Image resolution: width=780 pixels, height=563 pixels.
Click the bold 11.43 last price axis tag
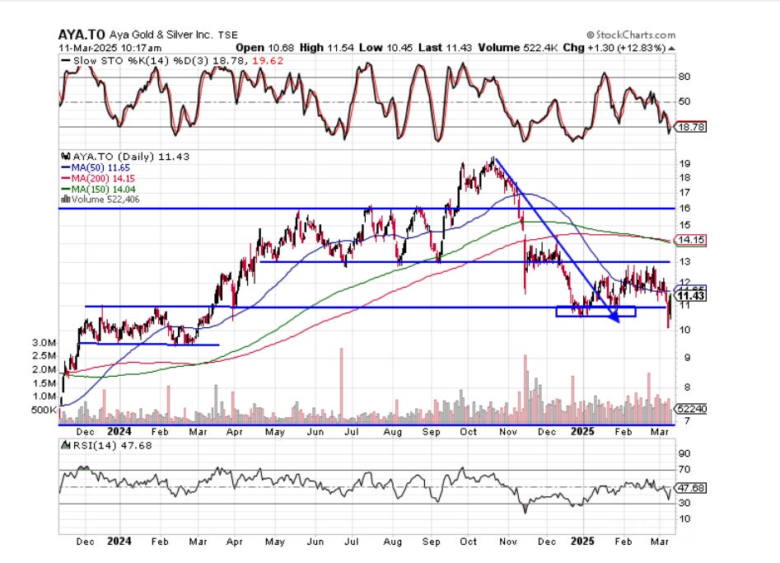tap(691, 296)
